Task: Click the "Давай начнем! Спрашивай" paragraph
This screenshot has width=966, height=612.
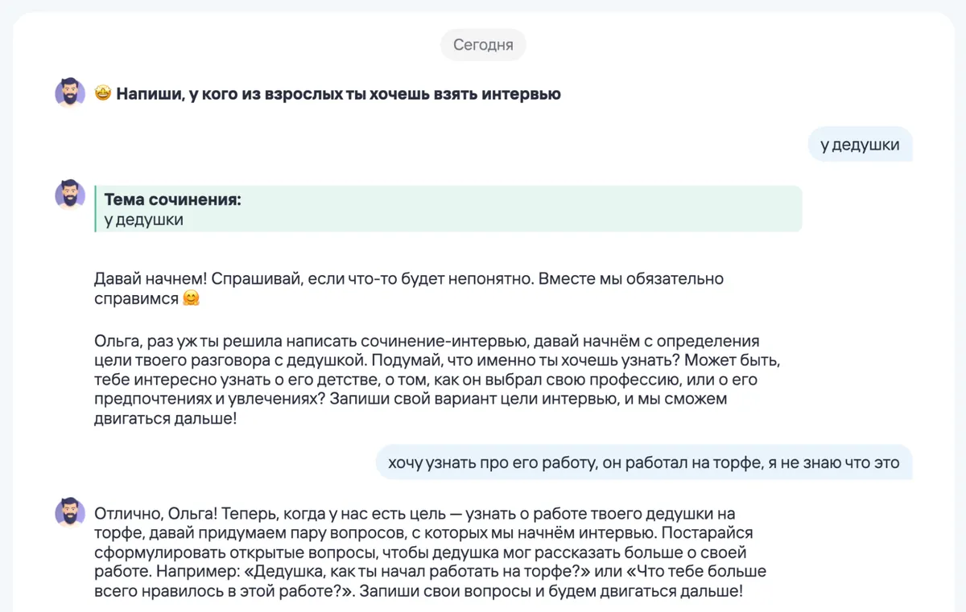Action: pyautogui.click(x=409, y=289)
